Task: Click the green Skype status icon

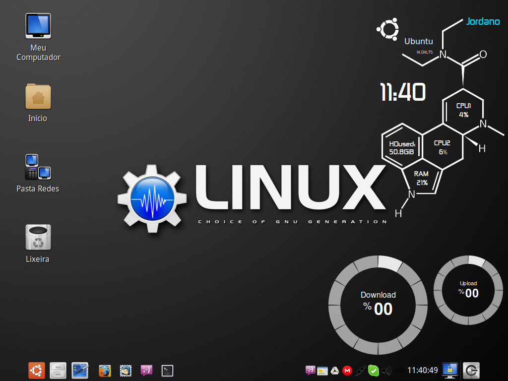Action: point(373,371)
